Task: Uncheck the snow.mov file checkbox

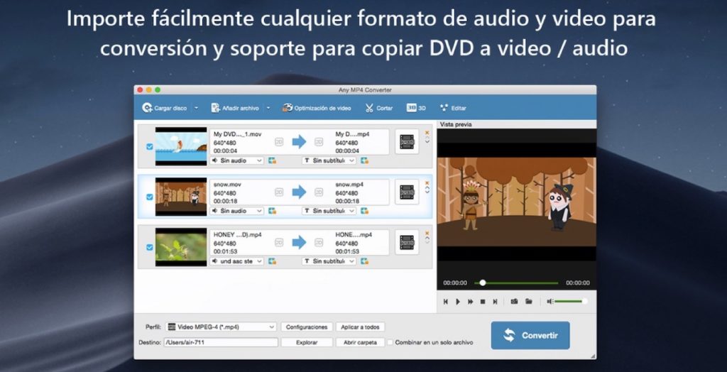Action: pyautogui.click(x=149, y=197)
